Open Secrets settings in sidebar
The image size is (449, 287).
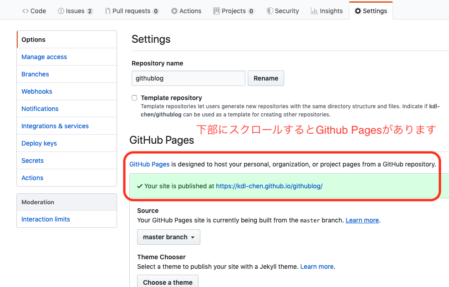pyautogui.click(x=67, y=161)
